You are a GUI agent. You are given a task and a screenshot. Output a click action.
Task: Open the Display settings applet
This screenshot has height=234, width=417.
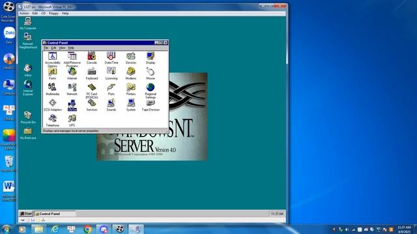pos(151,58)
